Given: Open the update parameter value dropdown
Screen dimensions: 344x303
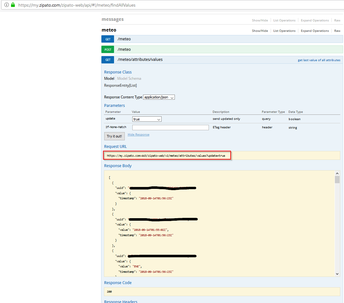Looking at the screenshot, I should [147, 119].
